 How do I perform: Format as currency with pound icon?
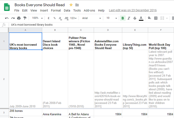point(49,18)
